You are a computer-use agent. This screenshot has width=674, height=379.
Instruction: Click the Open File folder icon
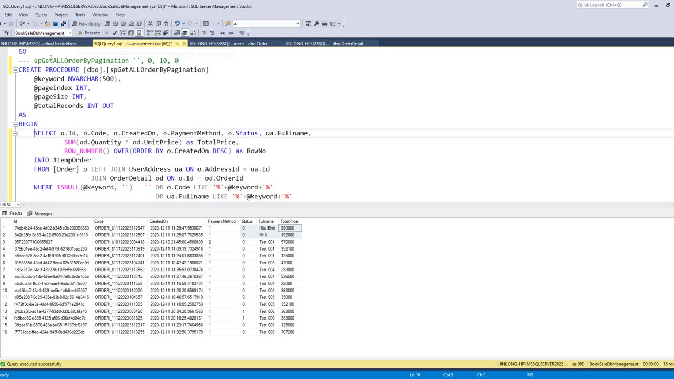(47, 24)
